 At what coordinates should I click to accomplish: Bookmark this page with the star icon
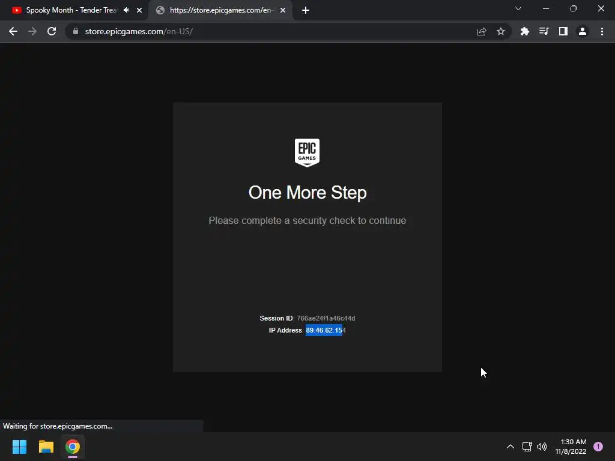click(x=501, y=31)
